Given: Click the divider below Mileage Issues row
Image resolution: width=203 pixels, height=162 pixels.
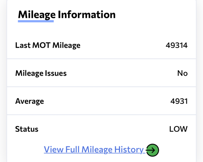Looking at the screenshot, I should click(x=101, y=87).
